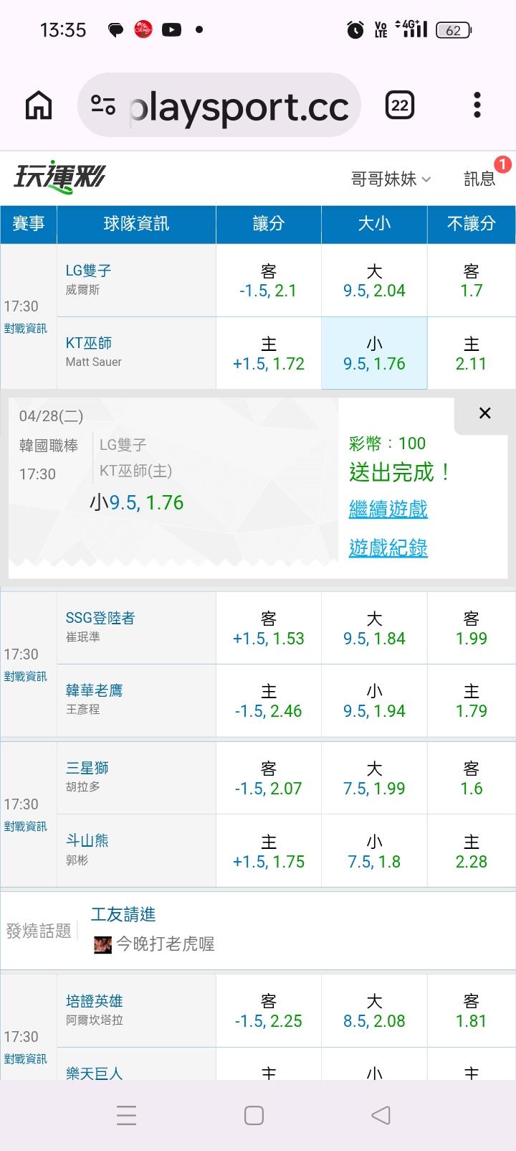Image resolution: width=516 pixels, height=1151 pixels.
Task: Select the 大小 column header
Action: 374,224
